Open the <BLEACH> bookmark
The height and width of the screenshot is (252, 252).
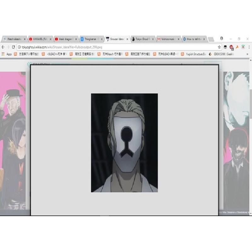point(54,54)
